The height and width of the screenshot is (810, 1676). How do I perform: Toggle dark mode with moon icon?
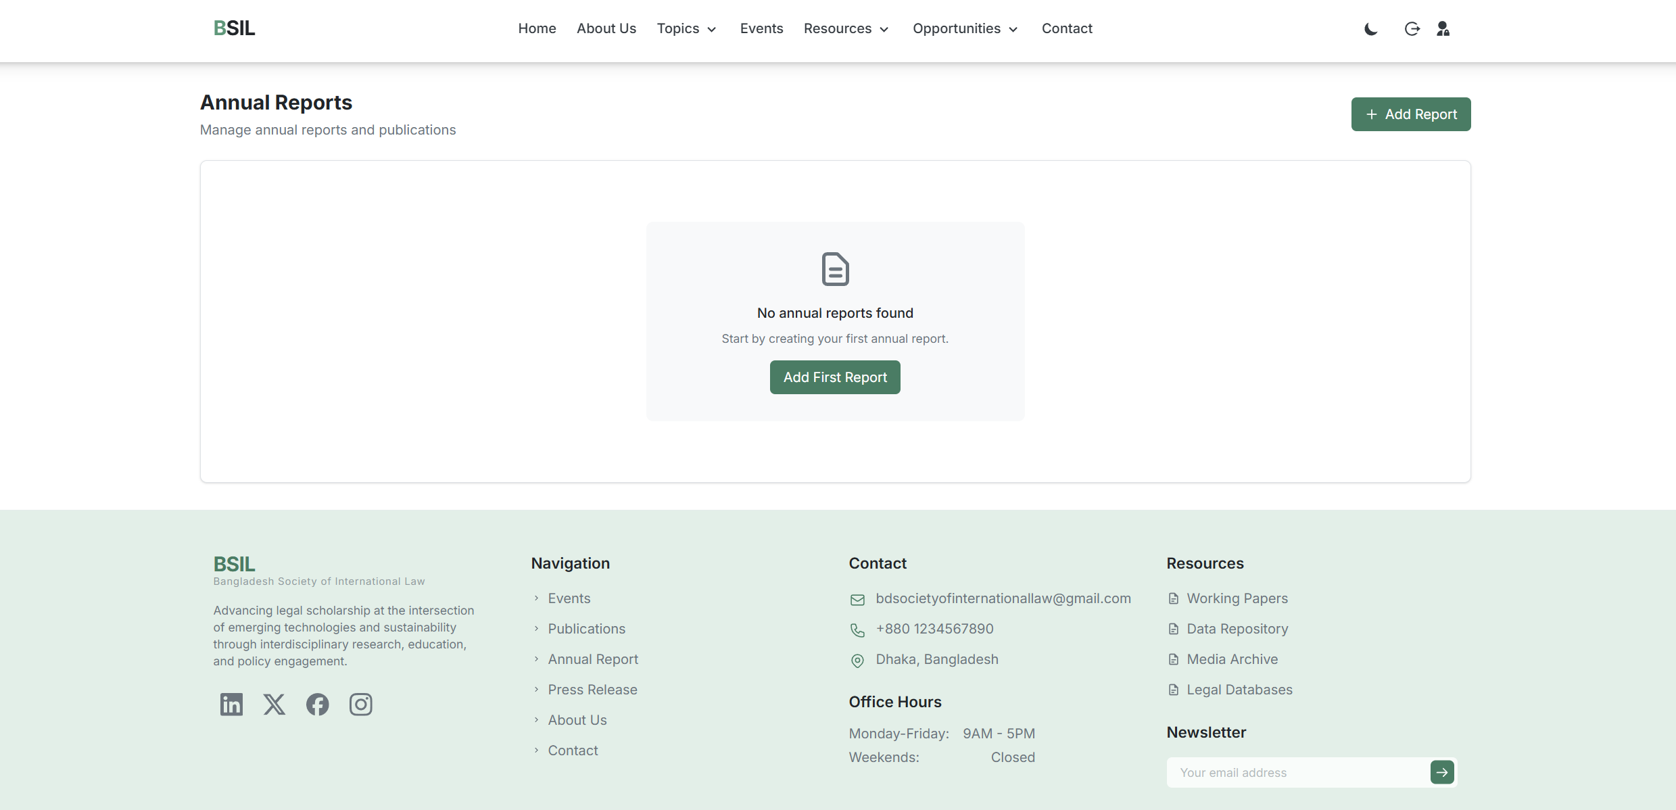pyautogui.click(x=1370, y=29)
